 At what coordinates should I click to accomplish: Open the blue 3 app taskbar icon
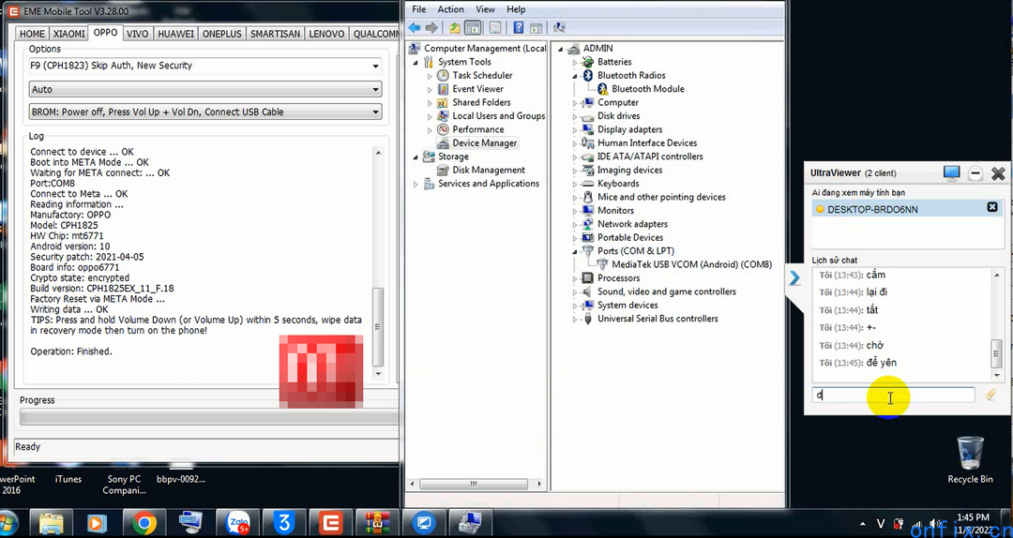pyautogui.click(x=284, y=522)
